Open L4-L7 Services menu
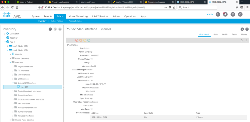 100,17
